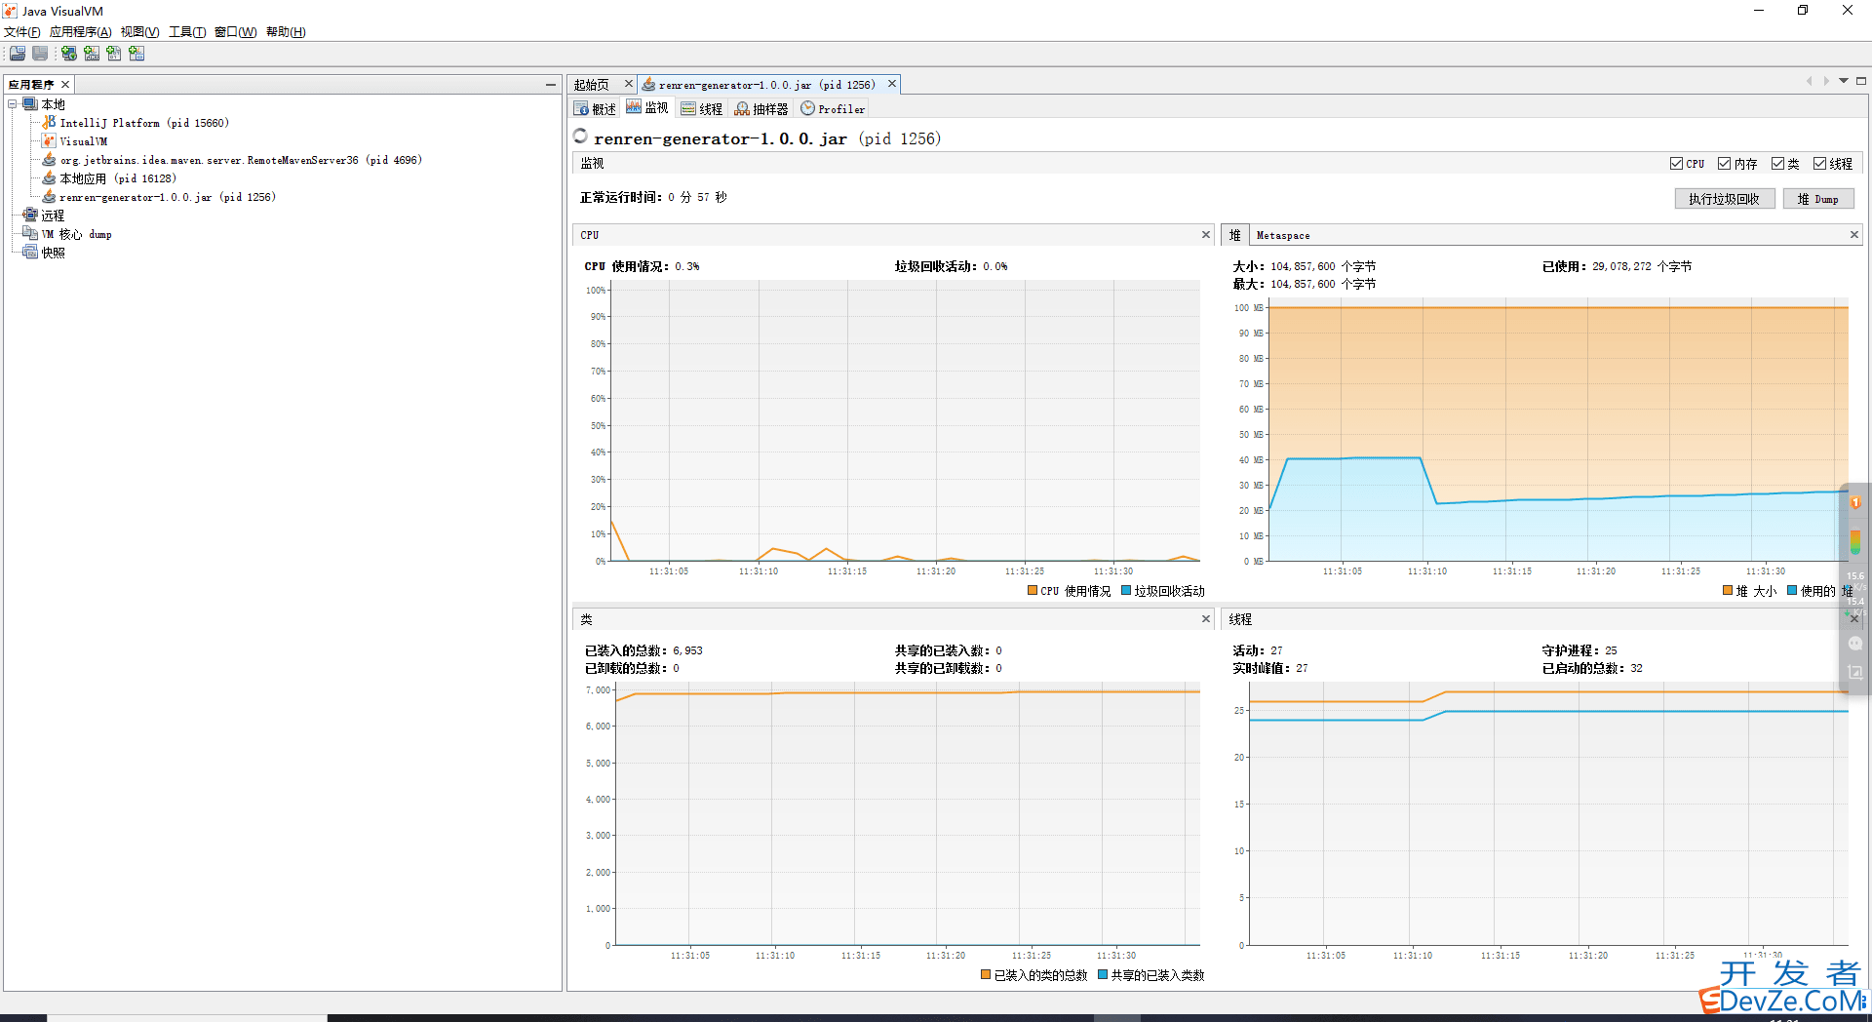This screenshot has height=1022, width=1872.
Task: Click the 已装入的类的总数 legend swatch
Action: (986, 975)
